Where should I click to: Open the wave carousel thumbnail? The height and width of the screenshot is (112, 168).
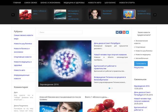pyautogui.click(x=60, y=15)
